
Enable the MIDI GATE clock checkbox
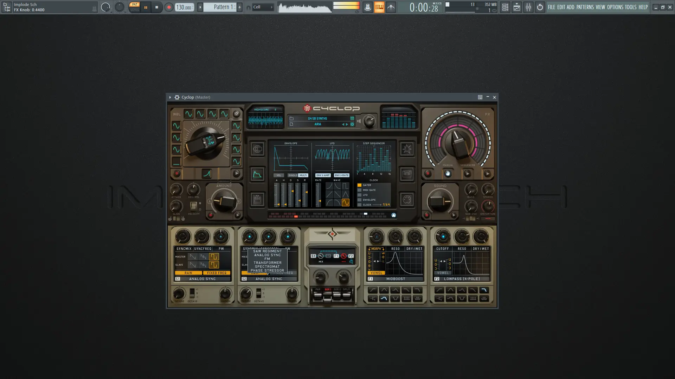pyautogui.click(x=359, y=190)
